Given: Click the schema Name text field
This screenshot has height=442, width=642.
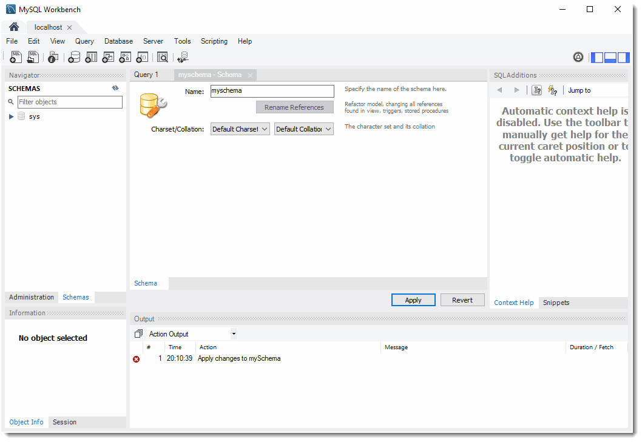Looking at the screenshot, I should tap(272, 91).
